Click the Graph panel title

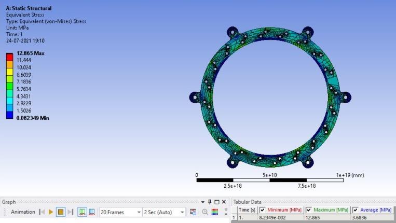9,202
